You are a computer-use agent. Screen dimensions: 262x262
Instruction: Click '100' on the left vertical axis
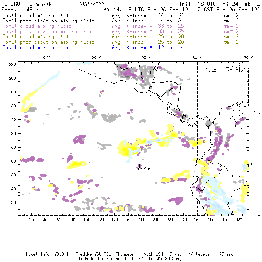[x=12, y=147]
